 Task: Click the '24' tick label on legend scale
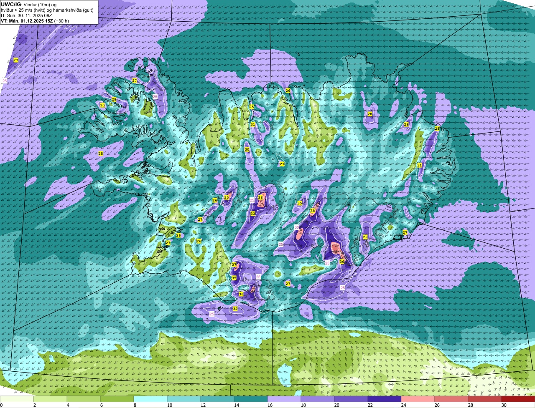click(x=403, y=405)
